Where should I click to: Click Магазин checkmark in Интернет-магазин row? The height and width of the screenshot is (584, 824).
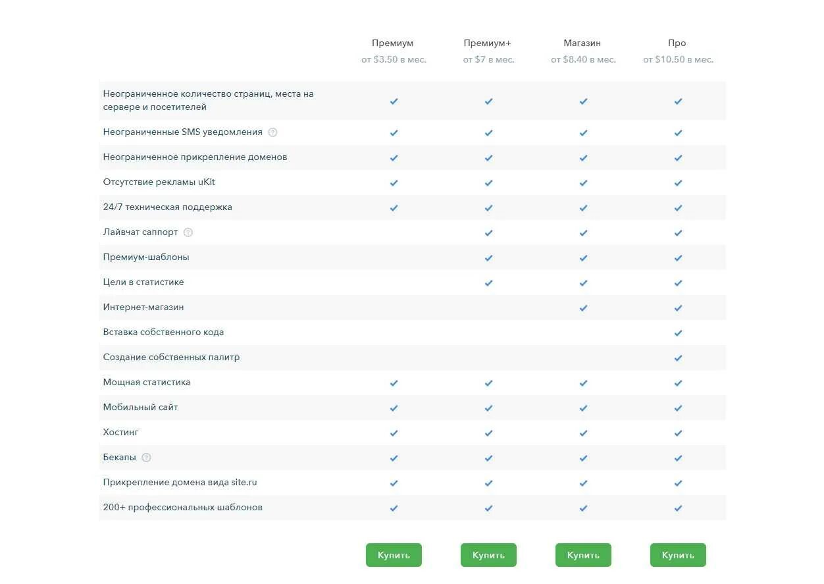point(583,308)
